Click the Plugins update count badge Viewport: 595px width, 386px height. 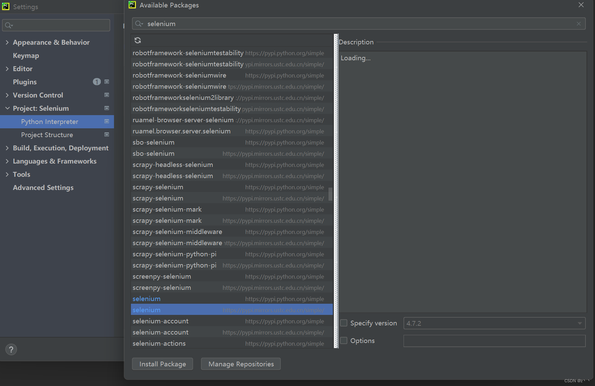[97, 82]
